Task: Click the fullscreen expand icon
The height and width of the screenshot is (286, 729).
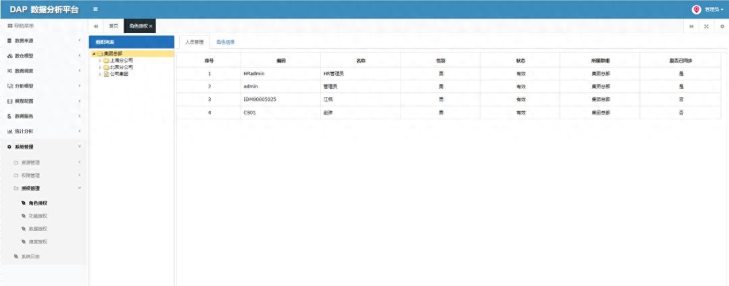Action: pyautogui.click(x=706, y=26)
